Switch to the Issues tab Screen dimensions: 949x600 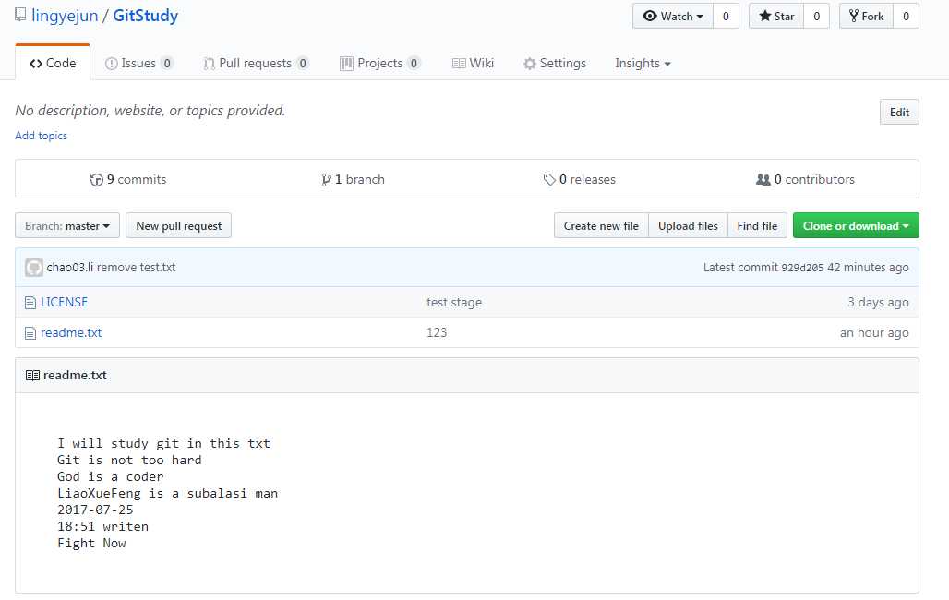[138, 63]
